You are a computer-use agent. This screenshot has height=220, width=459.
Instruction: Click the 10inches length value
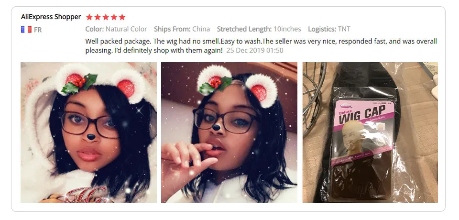pyautogui.click(x=287, y=29)
